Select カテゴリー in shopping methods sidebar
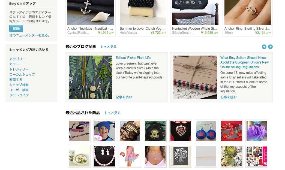The image size is (285, 170). tap(17, 59)
